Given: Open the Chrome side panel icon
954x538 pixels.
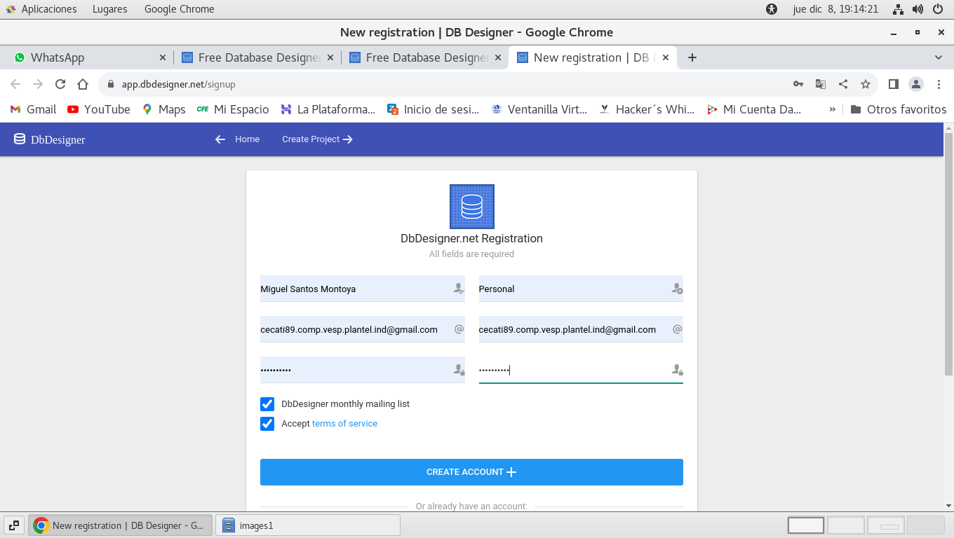Looking at the screenshot, I should coord(894,84).
